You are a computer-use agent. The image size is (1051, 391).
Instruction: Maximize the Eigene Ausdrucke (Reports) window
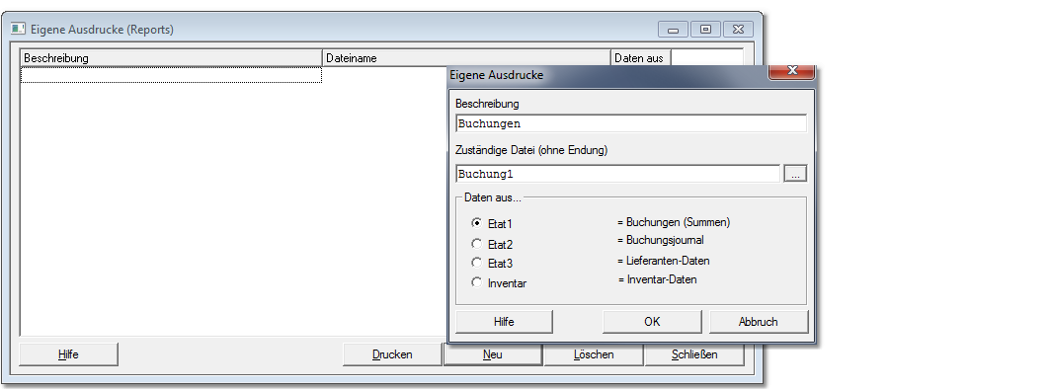pyautogui.click(x=705, y=30)
